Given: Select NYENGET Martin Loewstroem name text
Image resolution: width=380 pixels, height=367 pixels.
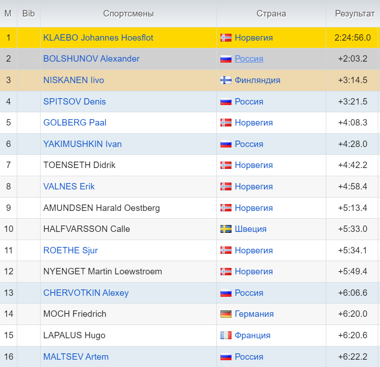Looking at the screenshot, I should pos(103,271).
